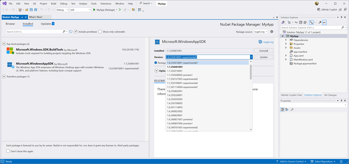This screenshot has width=349, height=164.
Task: Click the Undo icon in the toolbar
Action: click(x=42, y=10)
